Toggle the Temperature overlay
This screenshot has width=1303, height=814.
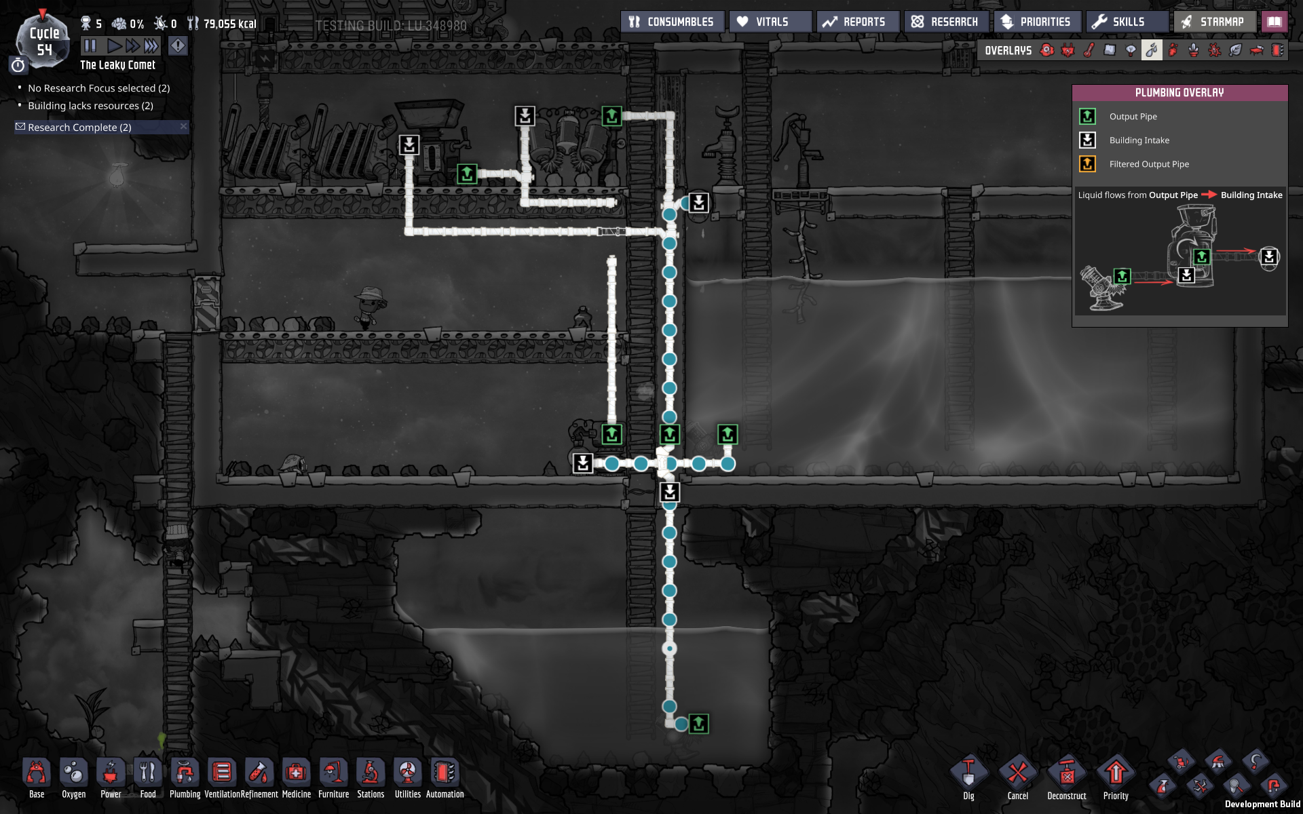pos(1089,50)
